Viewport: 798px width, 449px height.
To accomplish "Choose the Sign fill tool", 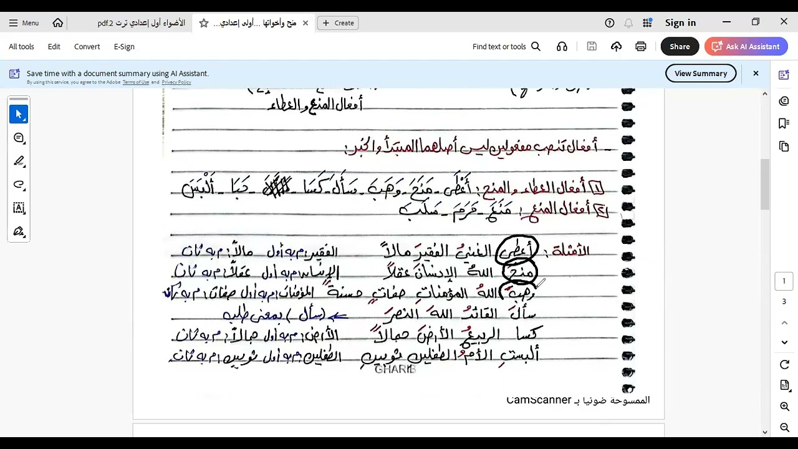I will click(x=19, y=231).
